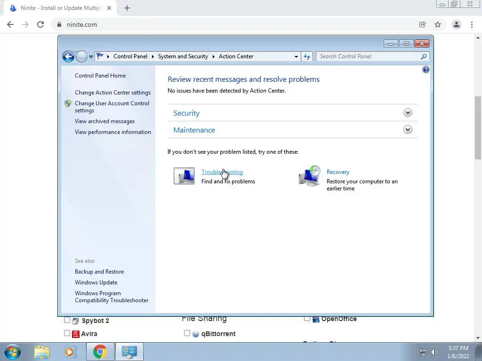Select Action Center breadcrumb item
This screenshot has width=482, height=361.
click(x=236, y=56)
